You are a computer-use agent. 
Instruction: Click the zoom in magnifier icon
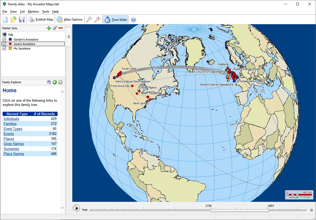click(98, 19)
